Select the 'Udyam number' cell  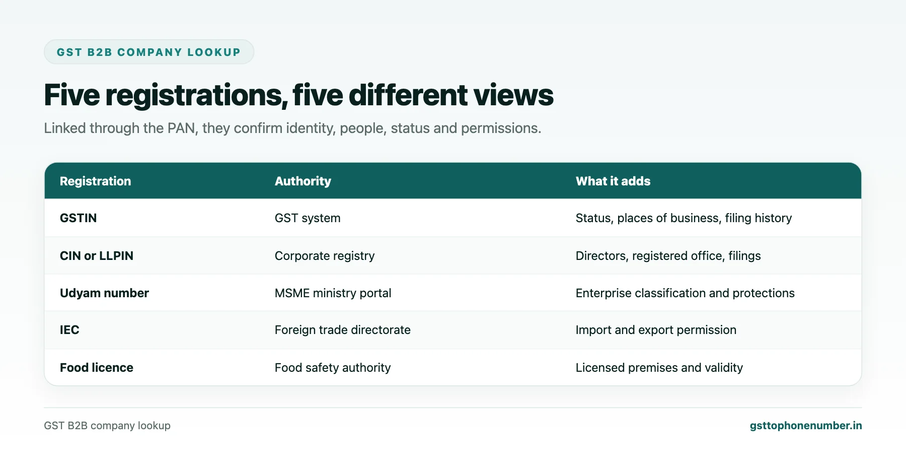(x=104, y=293)
